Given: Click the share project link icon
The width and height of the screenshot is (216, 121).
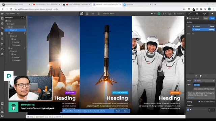Looking at the screenshot, I should click(x=170, y=13).
